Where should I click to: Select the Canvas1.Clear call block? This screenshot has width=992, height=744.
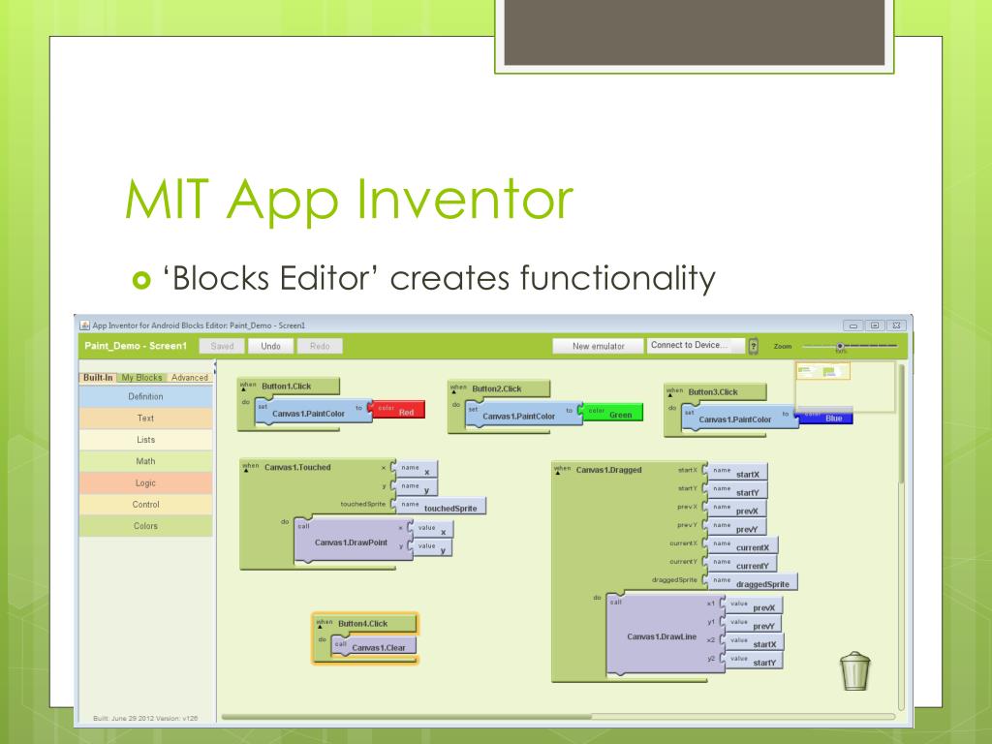[x=373, y=646]
